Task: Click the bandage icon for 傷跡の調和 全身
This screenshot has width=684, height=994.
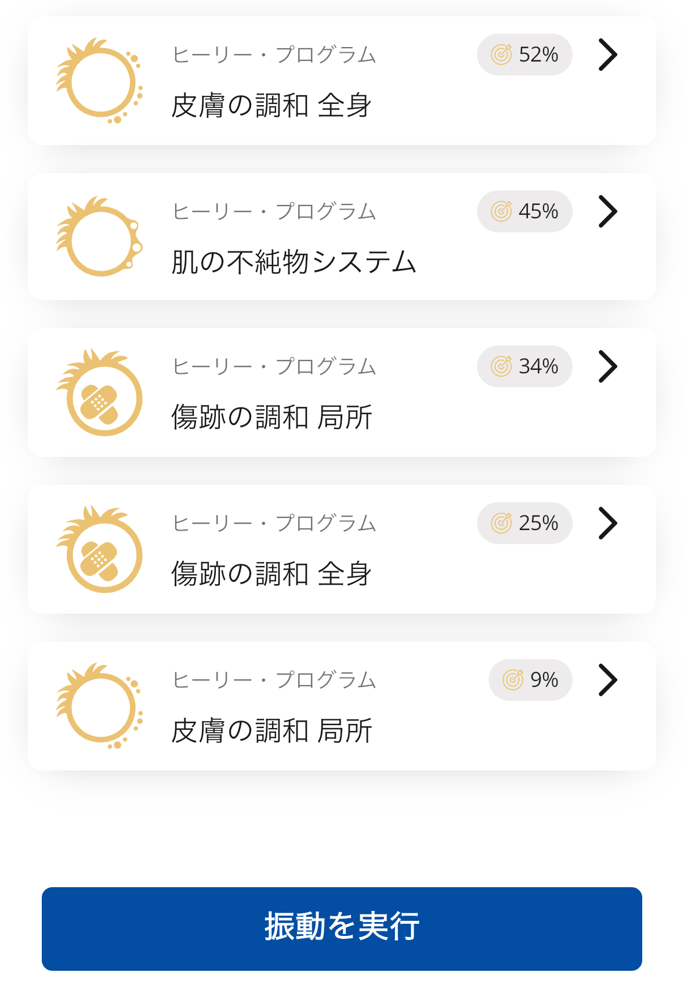Action: coord(99,550)
